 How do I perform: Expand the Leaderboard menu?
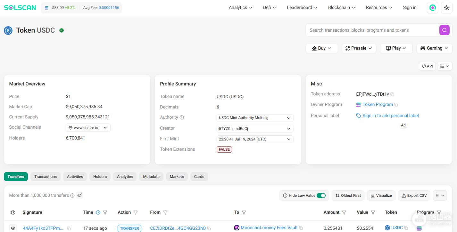(x=302, y=8)
